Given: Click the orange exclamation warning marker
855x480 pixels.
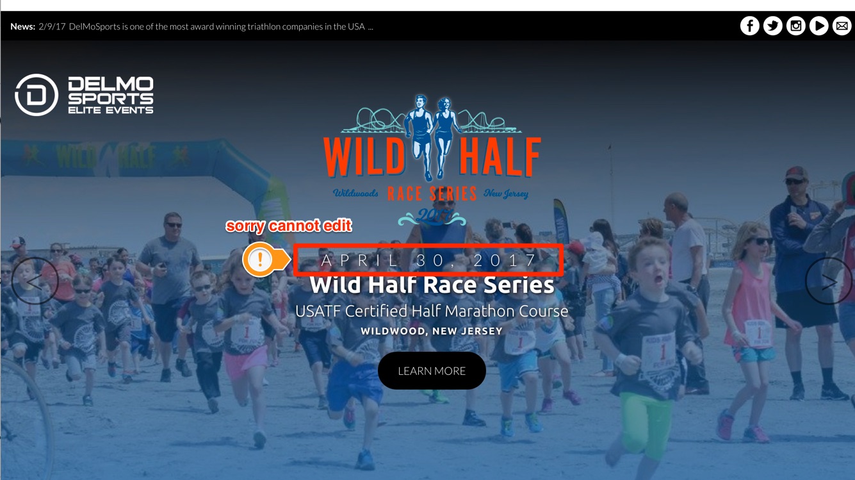Looking at the screenshot, I should (x=260, y=260).
